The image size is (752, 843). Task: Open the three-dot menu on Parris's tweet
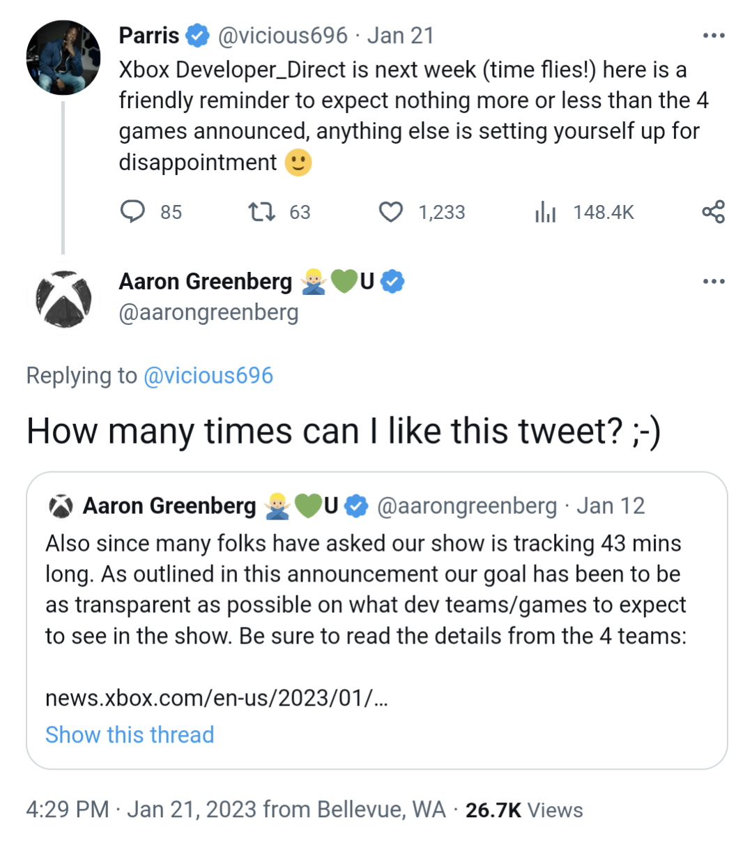[x=714, y=36]
